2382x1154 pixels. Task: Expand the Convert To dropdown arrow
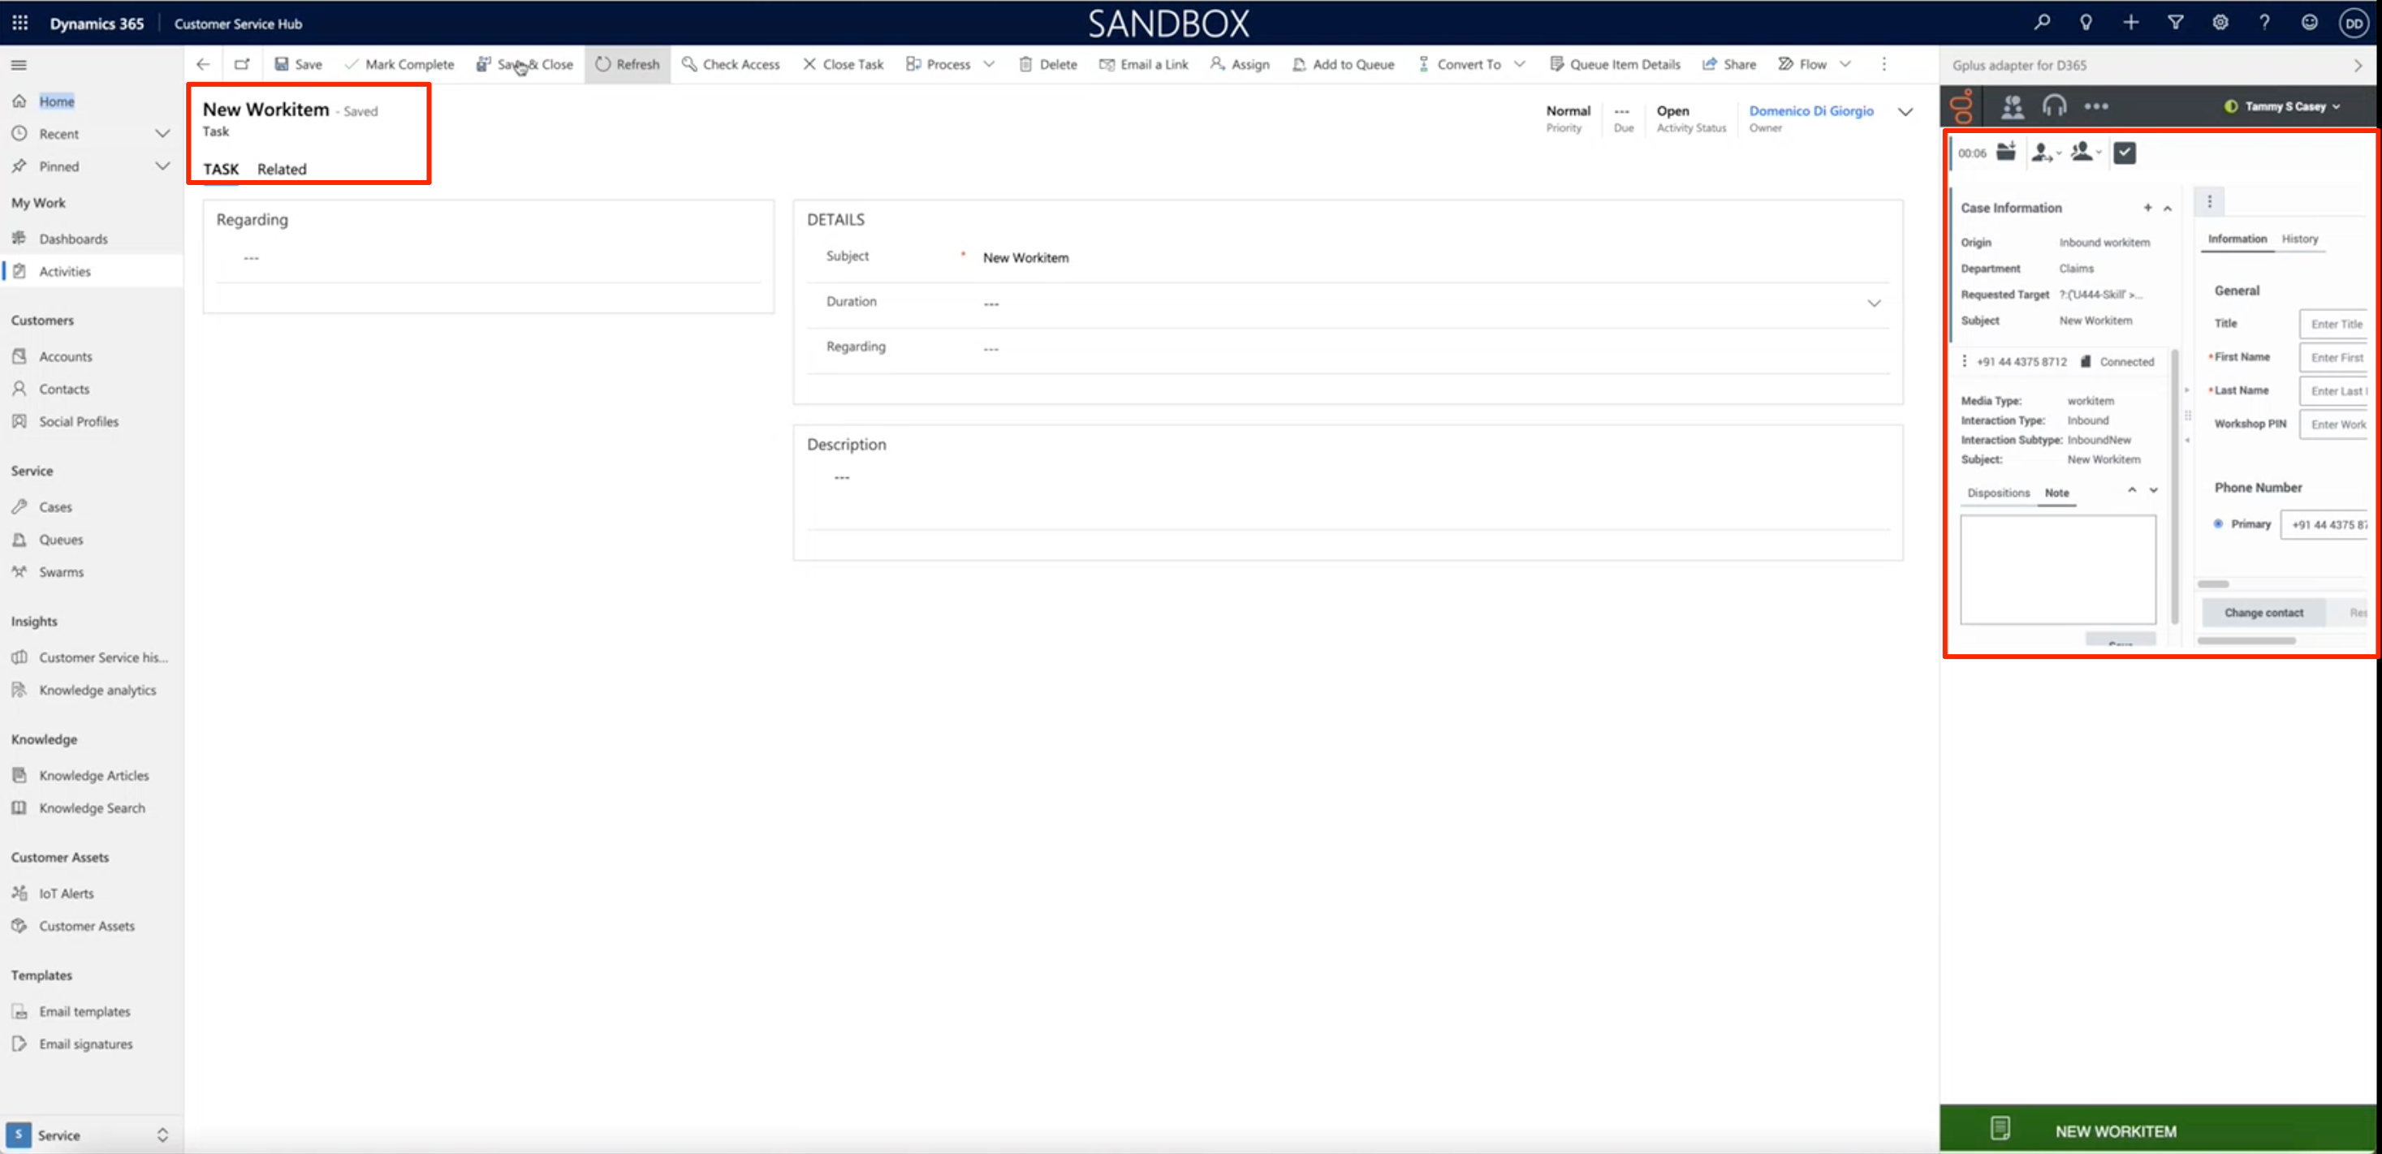click(x=1519, y=64)
